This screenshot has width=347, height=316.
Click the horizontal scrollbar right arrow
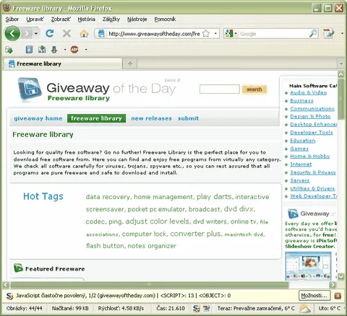tap(333, 285)
